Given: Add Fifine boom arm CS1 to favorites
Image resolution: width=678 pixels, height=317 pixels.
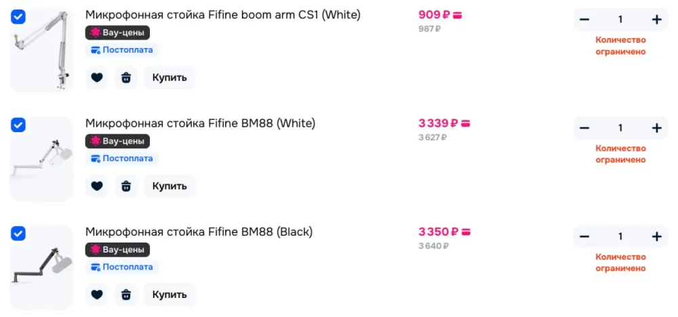Looking at the screenshot, I should pyautogui.click(x=97, y=77).
